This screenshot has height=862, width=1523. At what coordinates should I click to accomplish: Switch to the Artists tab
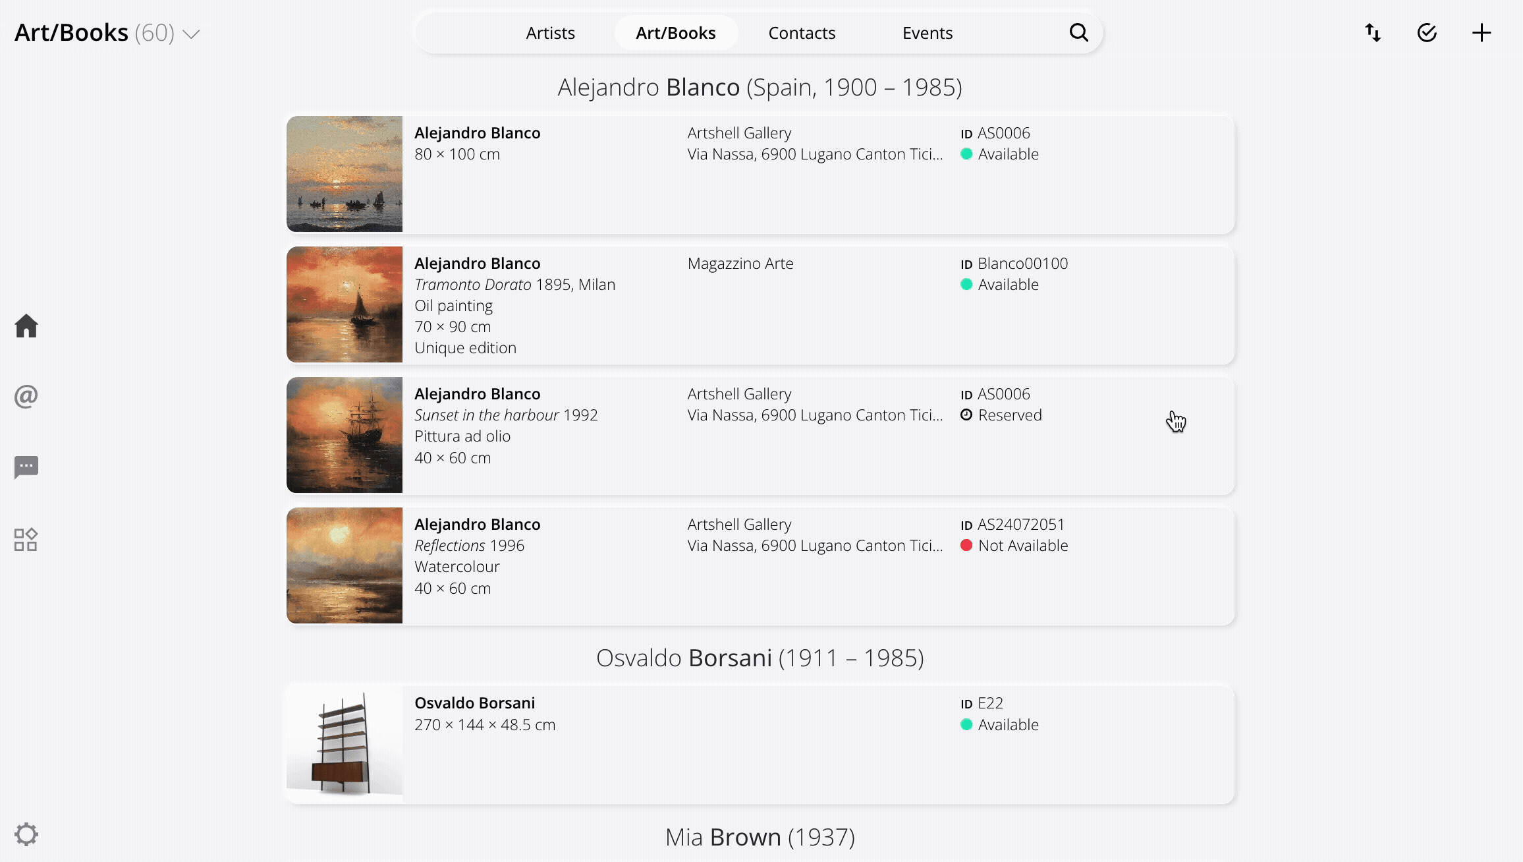coord(550,33)
